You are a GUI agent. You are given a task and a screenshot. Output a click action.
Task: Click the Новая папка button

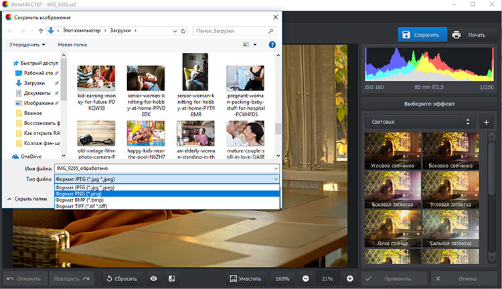(x=72, y=45)
